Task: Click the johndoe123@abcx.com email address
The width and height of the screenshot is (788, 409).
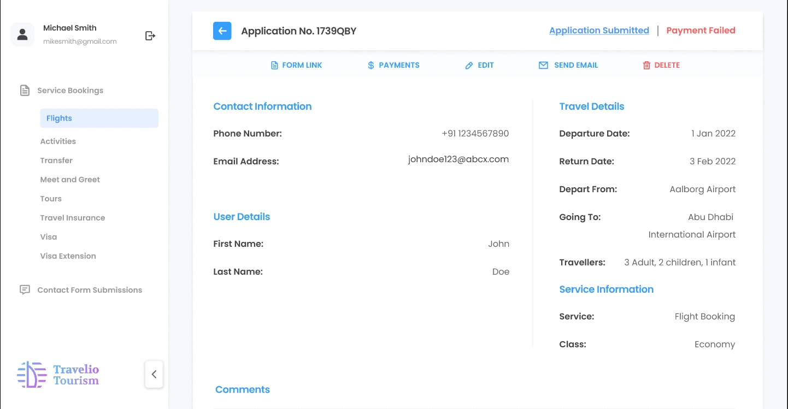Action: [458, 159]
